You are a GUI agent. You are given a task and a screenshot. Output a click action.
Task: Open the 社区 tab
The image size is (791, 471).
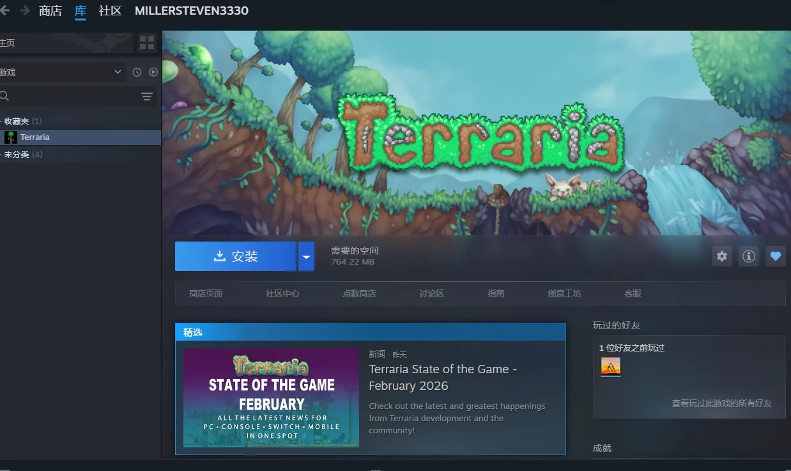(x=111, y=11)
